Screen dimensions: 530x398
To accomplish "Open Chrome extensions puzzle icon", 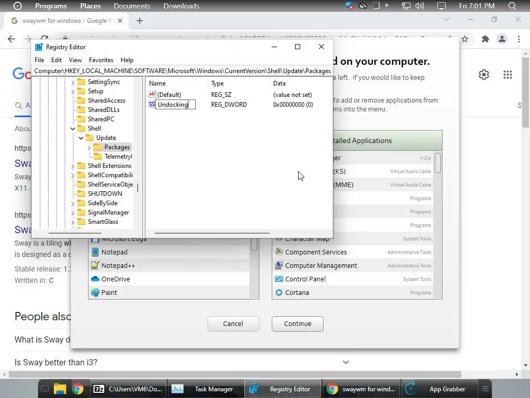I will pyautogui.click(x=485, y=39).
